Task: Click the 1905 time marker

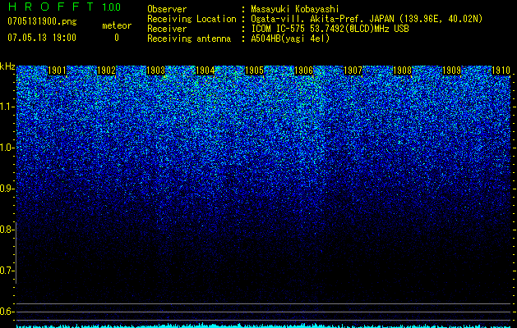Action: tap(255, 71)
